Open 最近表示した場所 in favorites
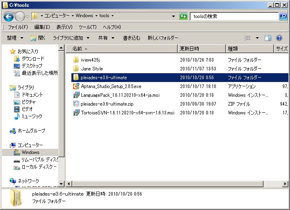Screen dimensions: 290x210 tap(40, 73)
